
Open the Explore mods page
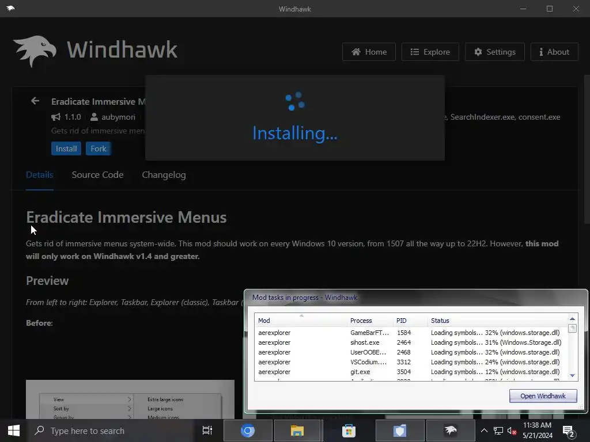pos(430,52)
